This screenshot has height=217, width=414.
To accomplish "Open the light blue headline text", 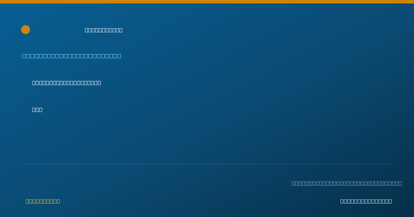I will [x=72, y=56].
